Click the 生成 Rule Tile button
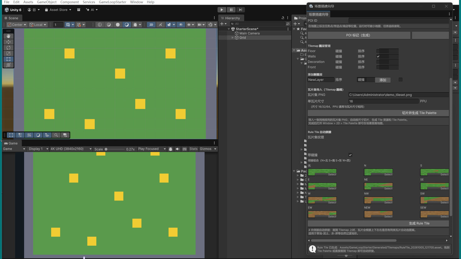 click(x=378, y=223)
